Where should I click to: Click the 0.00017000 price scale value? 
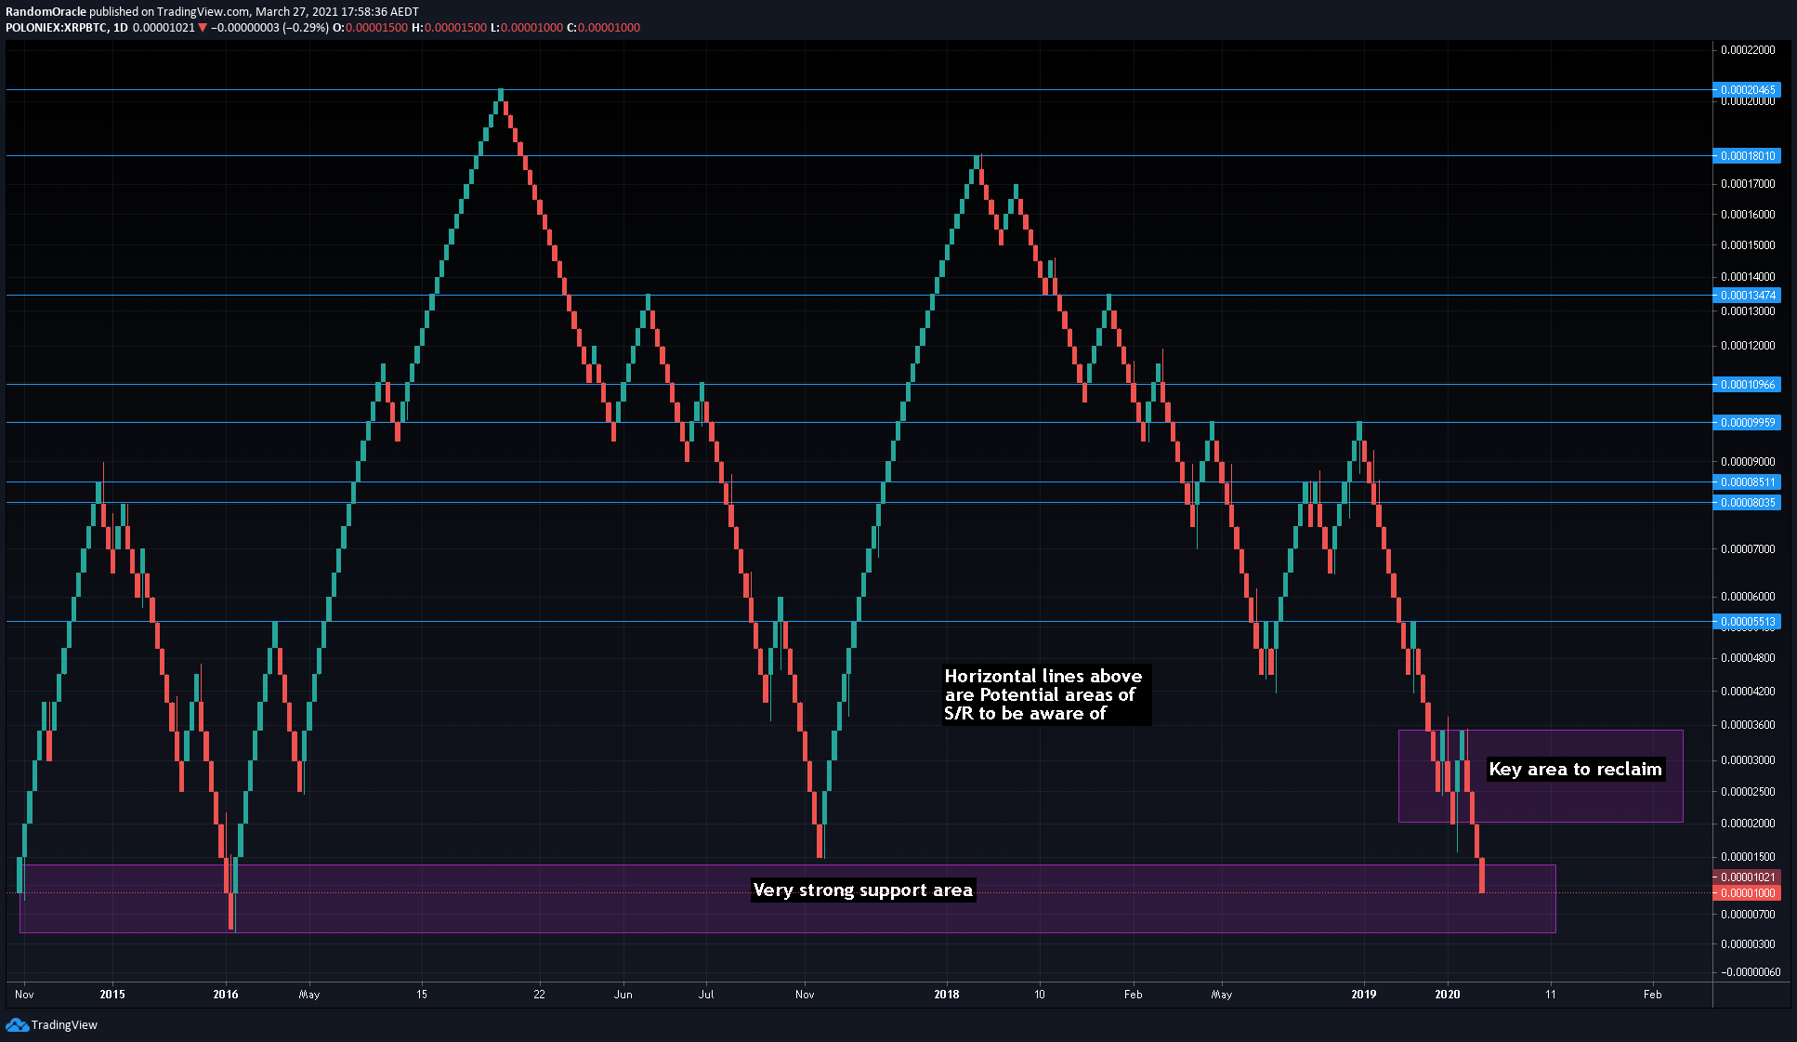[1748, 184]
